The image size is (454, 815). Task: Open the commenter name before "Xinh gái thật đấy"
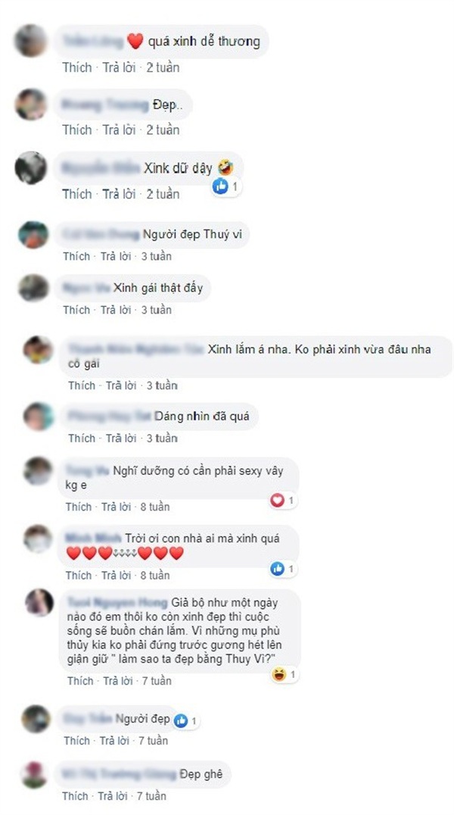pyautogui.click(x=86, y=287)
